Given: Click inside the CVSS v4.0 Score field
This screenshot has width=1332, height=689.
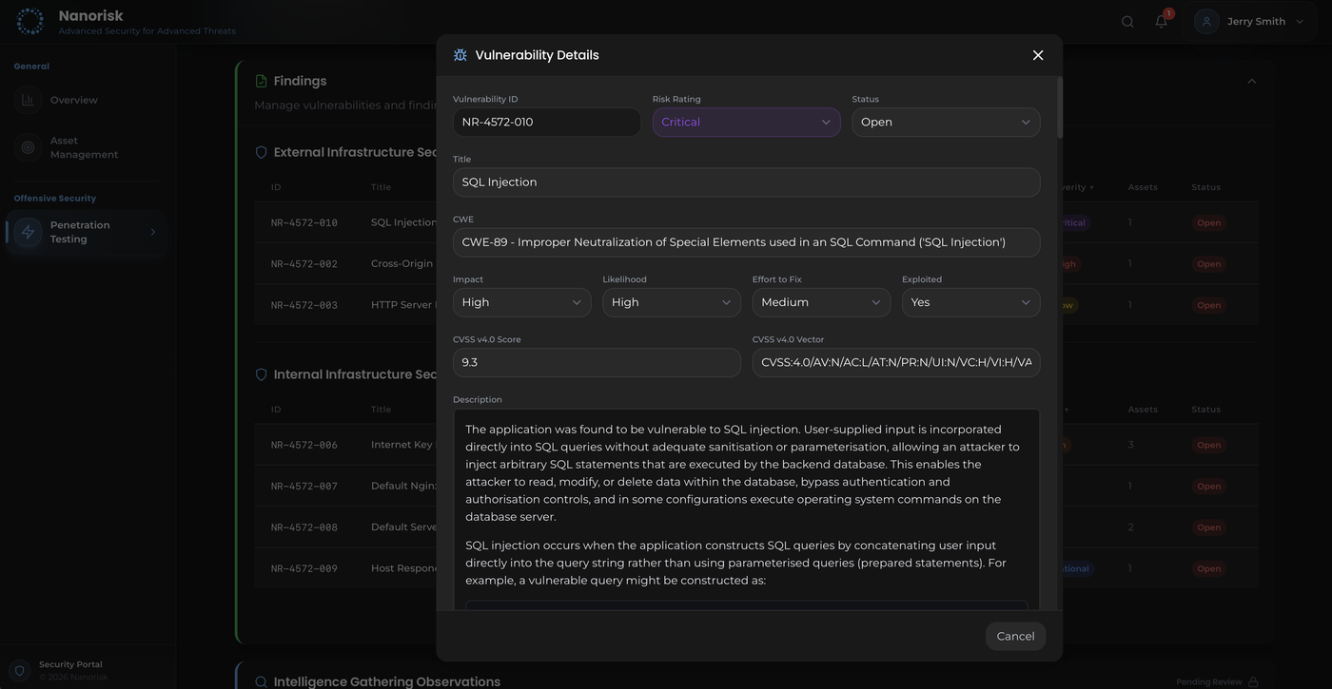Looking at the screenshot, I should coord(597,362).
